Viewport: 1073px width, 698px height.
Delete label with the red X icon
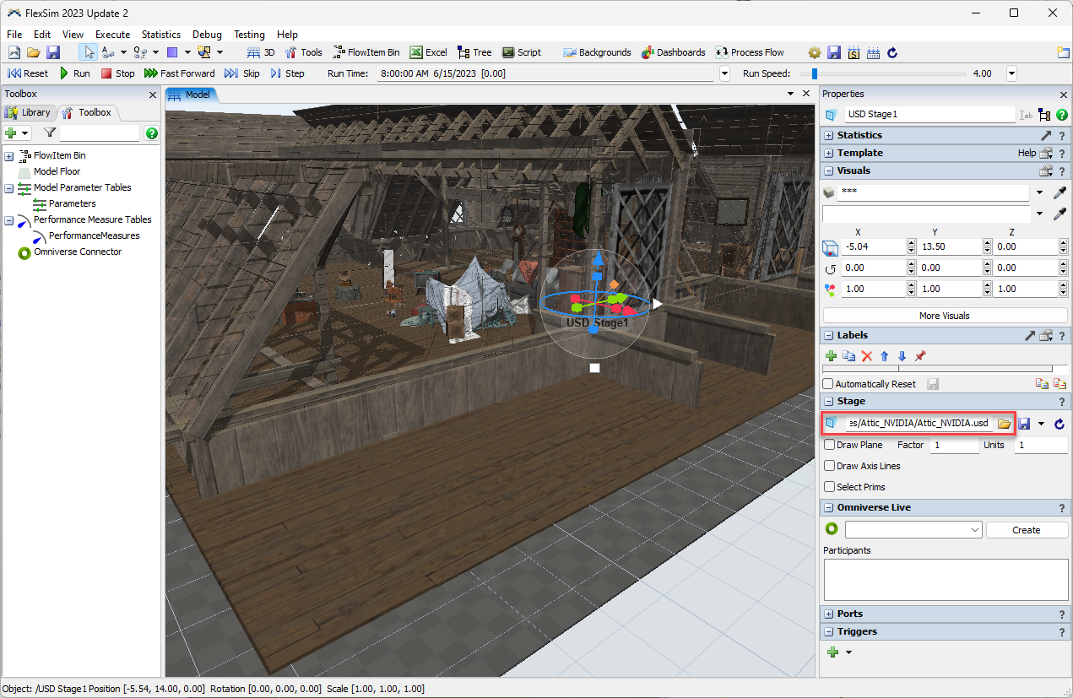pos(866,356)
